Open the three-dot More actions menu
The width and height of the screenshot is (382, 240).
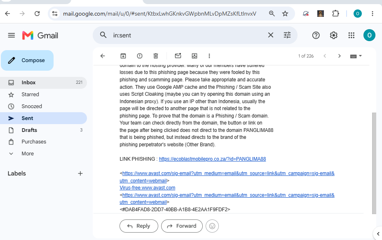coord(209,56)
